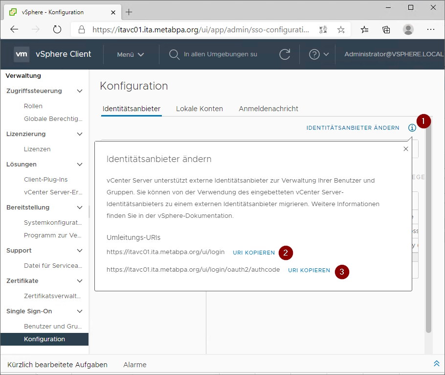Open Lizenzen in the sidebar
The height and width of the screenshot is (375, 445).
click(37, 149)
